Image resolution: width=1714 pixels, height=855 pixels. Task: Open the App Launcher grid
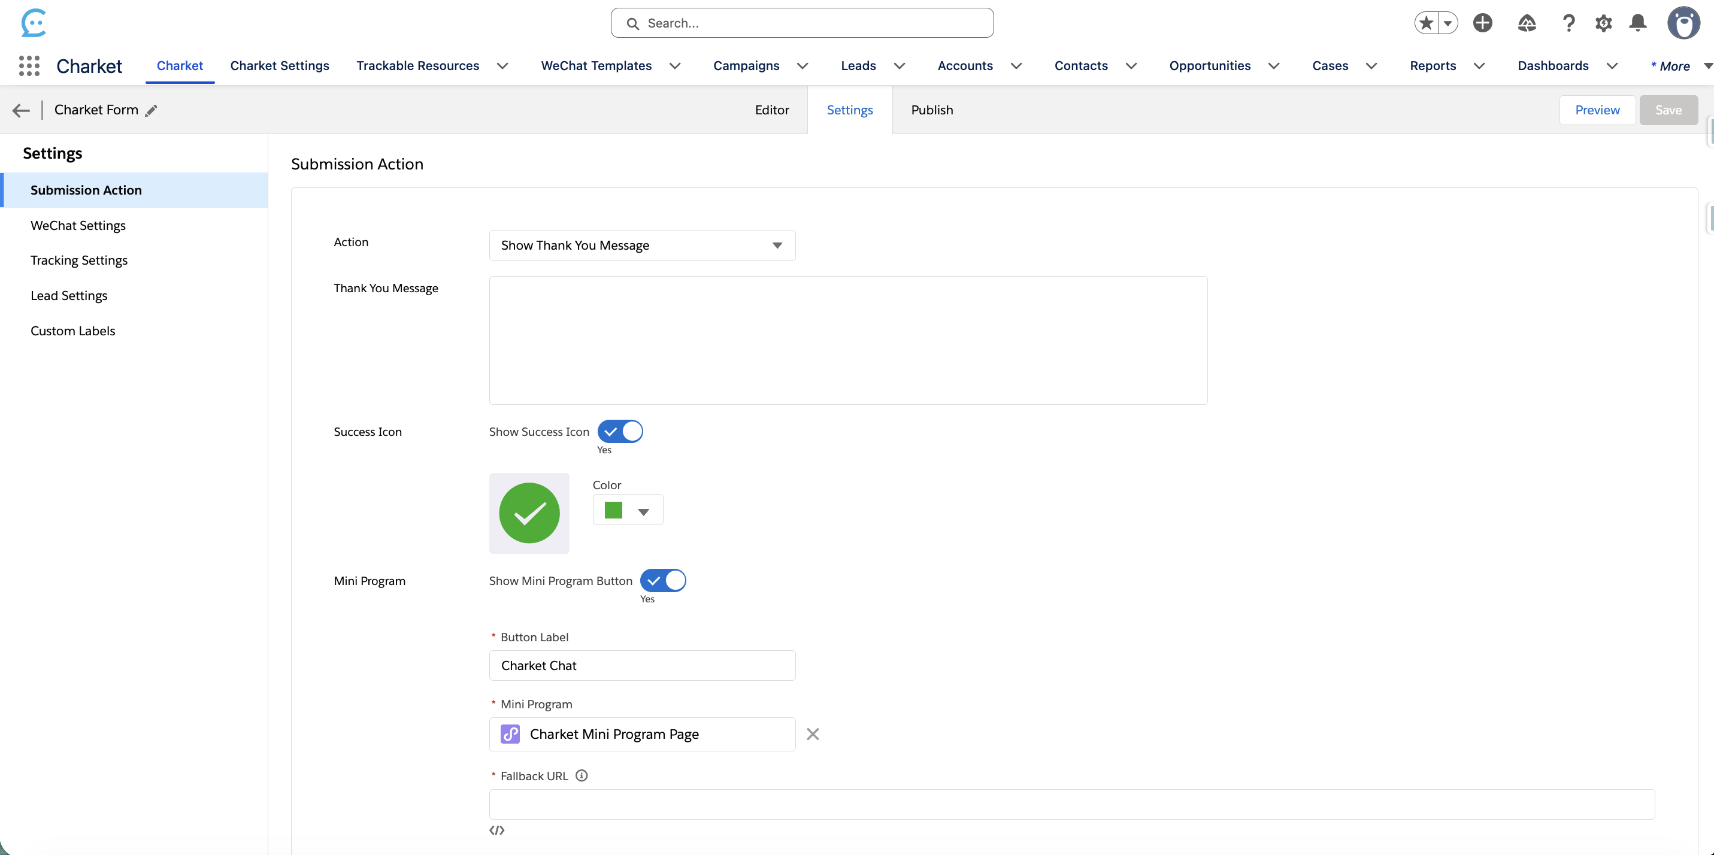(29, 66)
